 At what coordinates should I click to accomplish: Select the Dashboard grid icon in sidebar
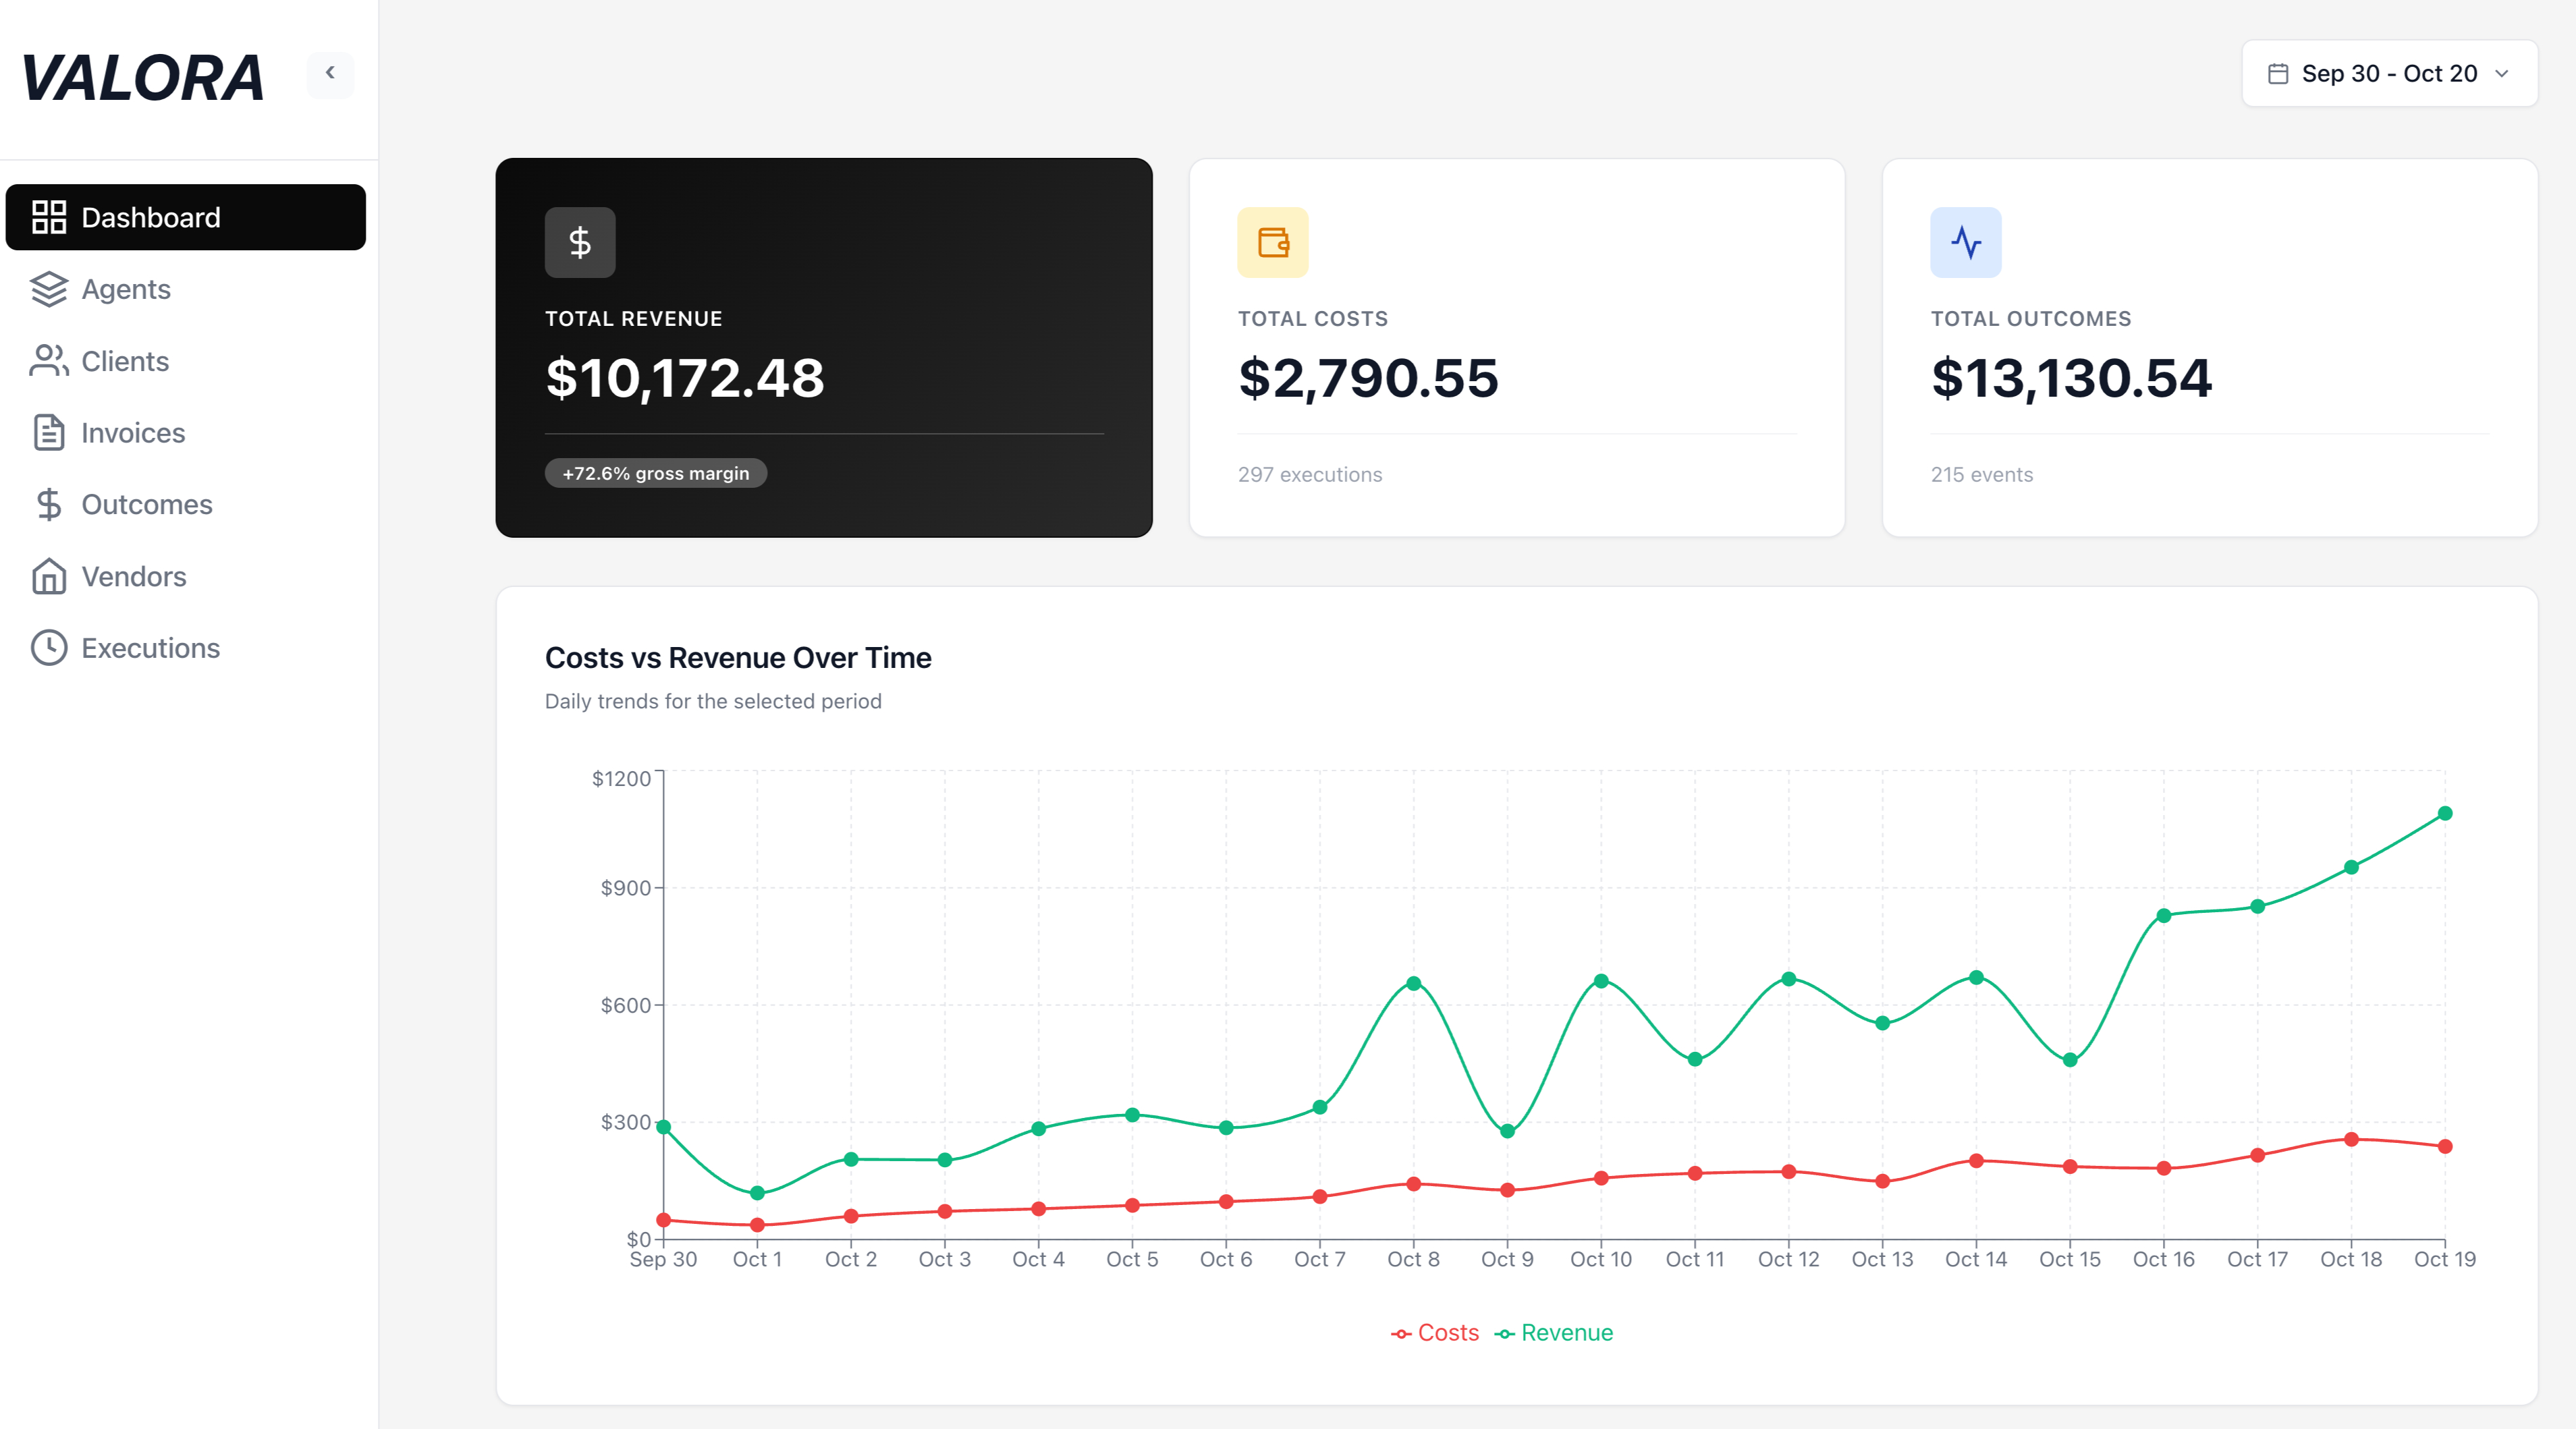pyautogui.click(x=49, y=217)
